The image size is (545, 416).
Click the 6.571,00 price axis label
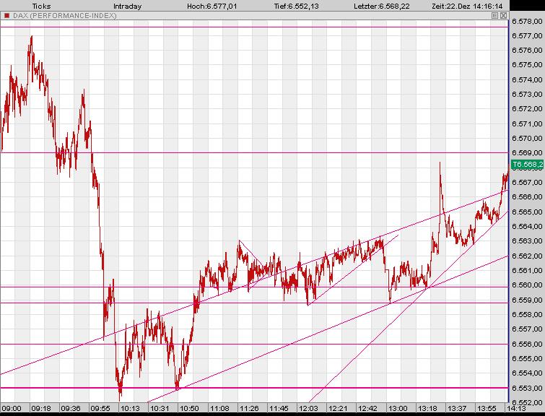[528, 123]
